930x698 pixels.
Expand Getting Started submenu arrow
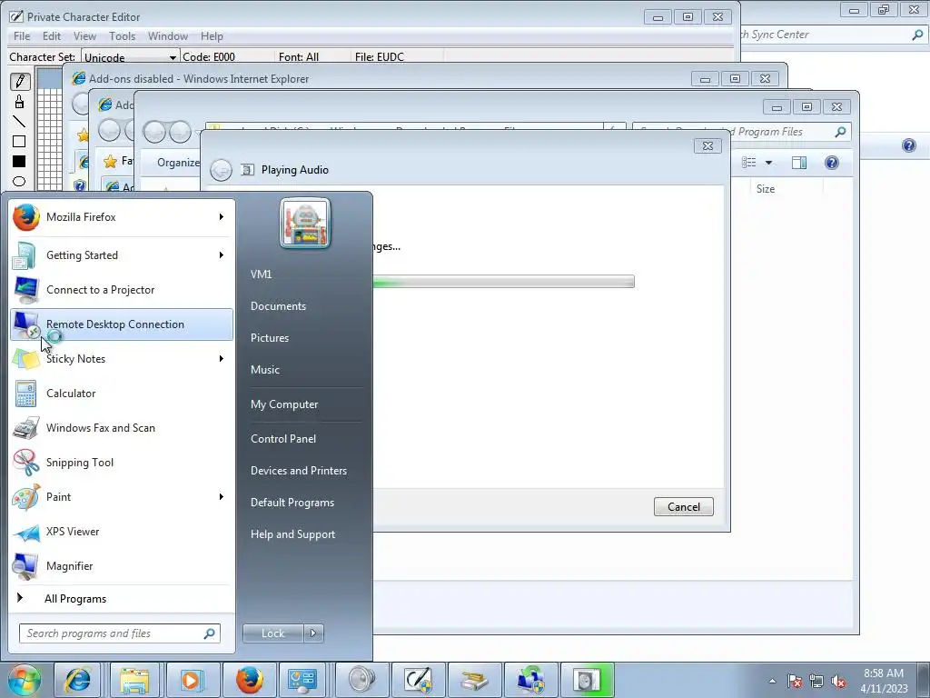pos(222,255)
